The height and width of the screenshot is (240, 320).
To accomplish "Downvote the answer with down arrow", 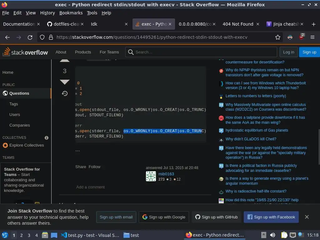I will 65,82.
